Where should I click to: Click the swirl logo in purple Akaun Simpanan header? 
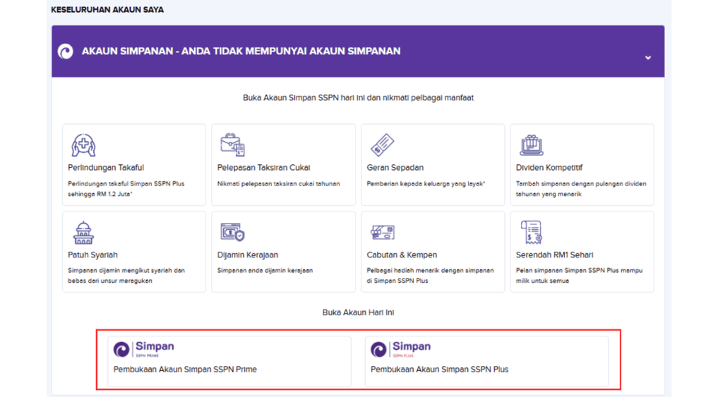point(65,51)
